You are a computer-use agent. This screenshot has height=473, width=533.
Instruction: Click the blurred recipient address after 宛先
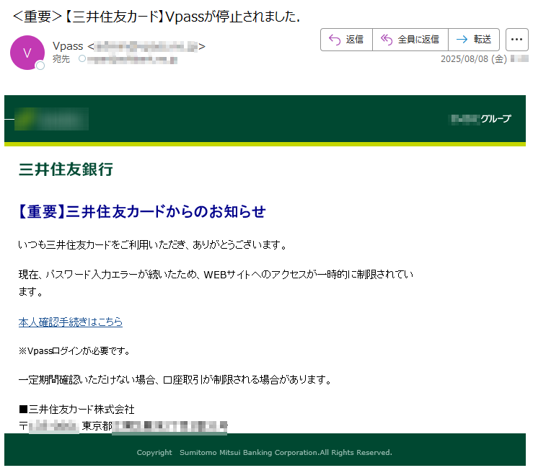point(132,60)
